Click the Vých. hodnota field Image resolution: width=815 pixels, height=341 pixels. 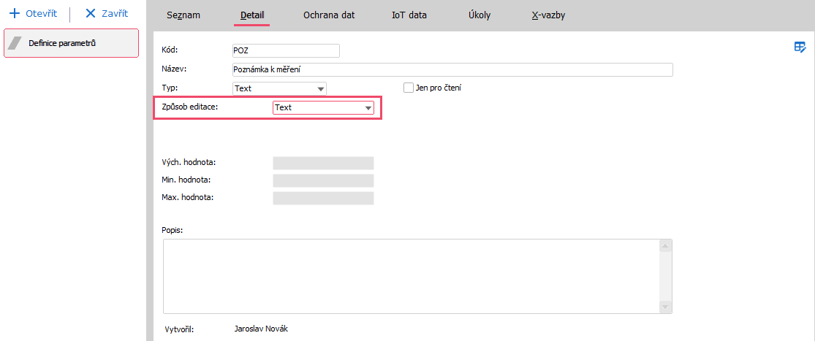click(x=323, y=163)
